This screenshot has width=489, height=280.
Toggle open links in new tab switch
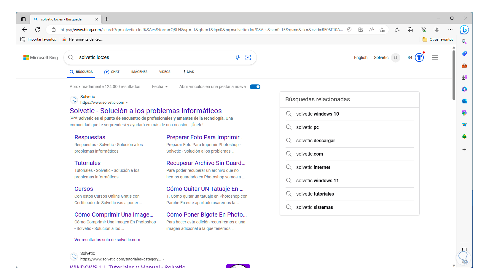pos(255,87)
